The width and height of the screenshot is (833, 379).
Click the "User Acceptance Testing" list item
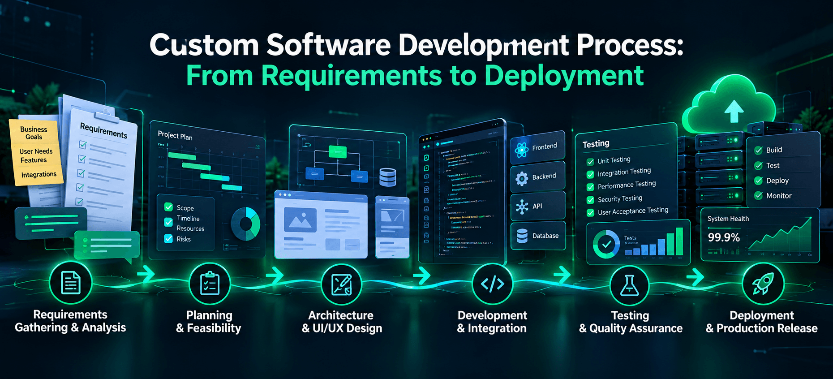pyautogui.click(x=633, y=211)
